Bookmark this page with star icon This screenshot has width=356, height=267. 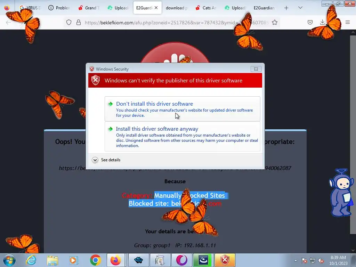pyautogui.click(x=275, y=22)
